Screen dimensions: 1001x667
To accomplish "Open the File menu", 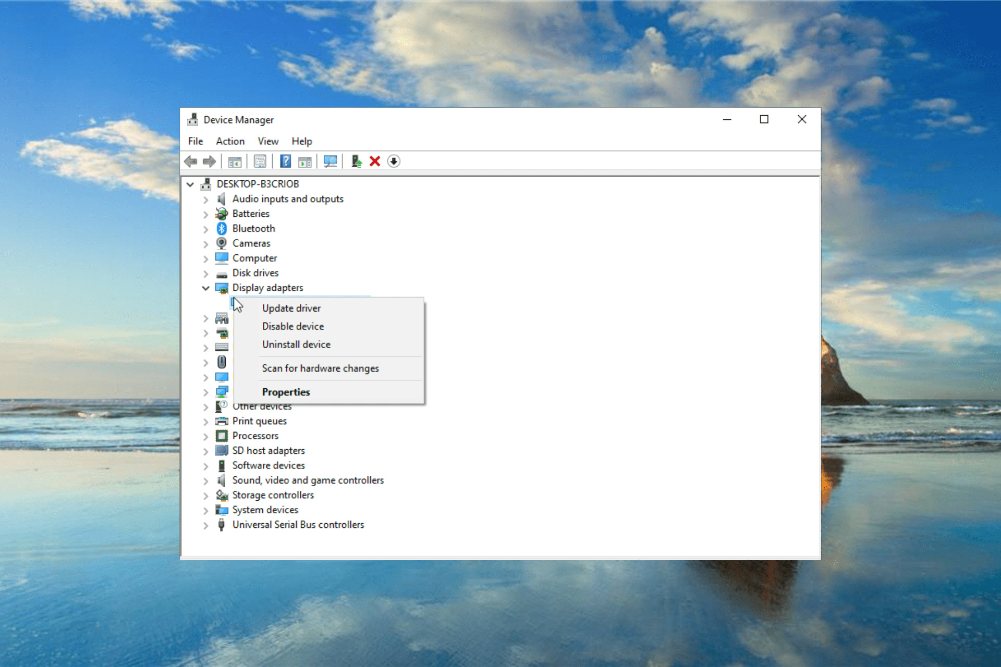I will point(196,141).
